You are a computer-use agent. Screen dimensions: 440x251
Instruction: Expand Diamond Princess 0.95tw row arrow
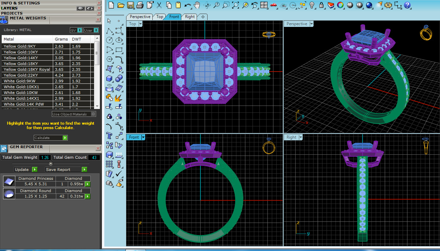pyautogui.click(x=88, y=184)
